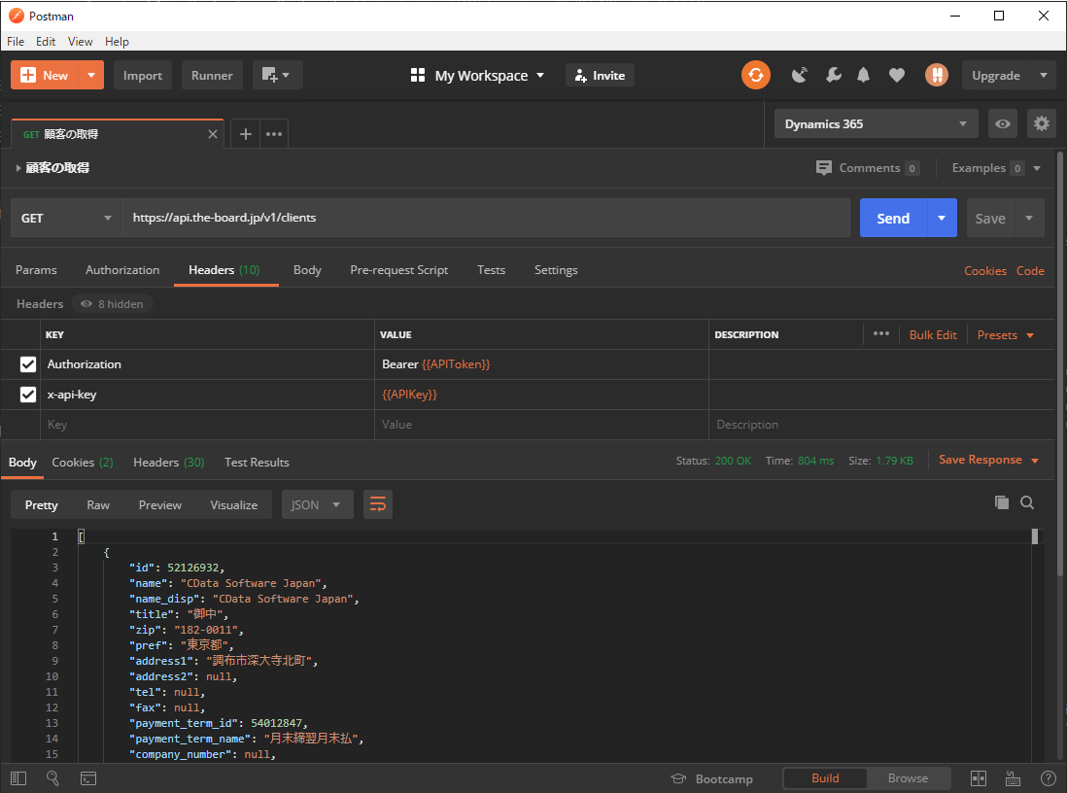The image size is (1067, 793).
Task: Open the JSON format dropdown
Action: point(317,504)
